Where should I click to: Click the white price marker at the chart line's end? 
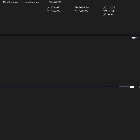[x=132, y=87]
